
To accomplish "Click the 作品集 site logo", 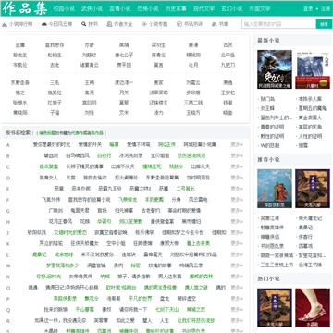I will point(25,8).
